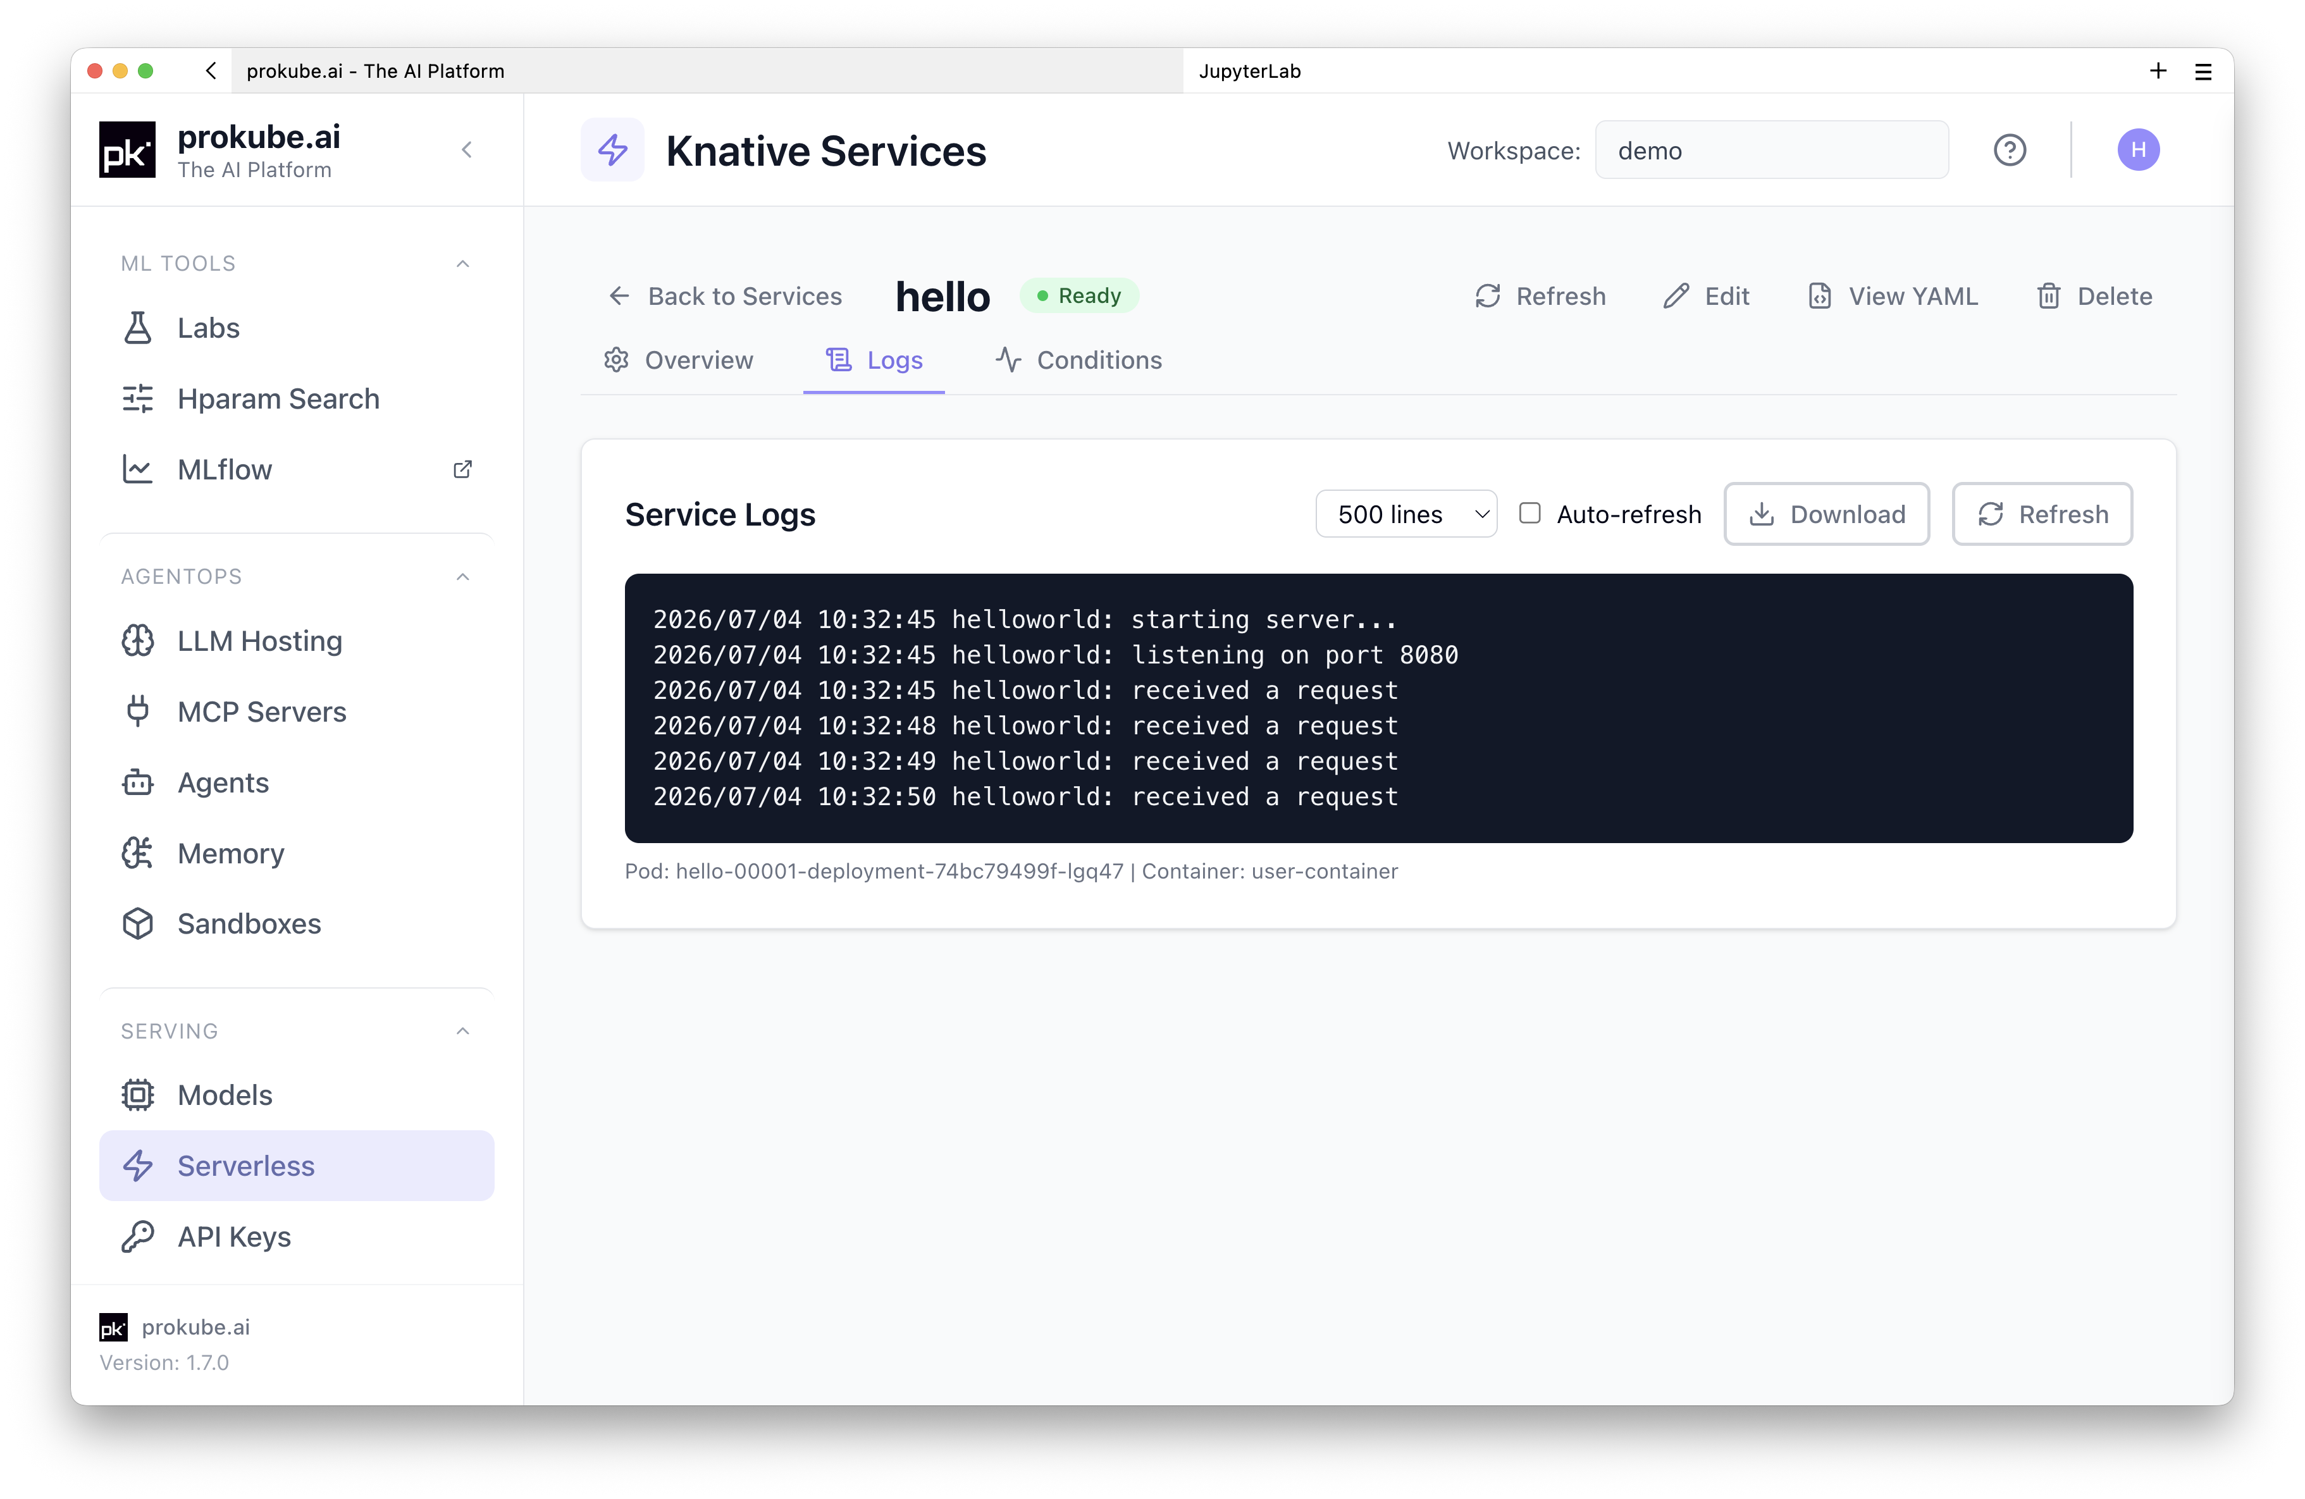Open MLflow external link icon
Image resolution: width=2305 pixels, height=1499 pixels.
(463, 470)
